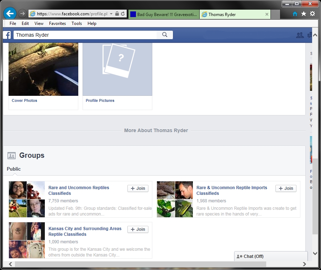Click the Facebook search magnifier button
Screen dimensions: 321x270
click(x=165, y=35)
